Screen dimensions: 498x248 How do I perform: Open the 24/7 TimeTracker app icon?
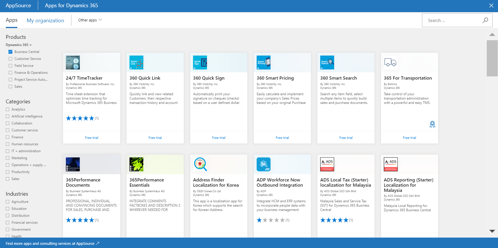(x=73, y=63)
